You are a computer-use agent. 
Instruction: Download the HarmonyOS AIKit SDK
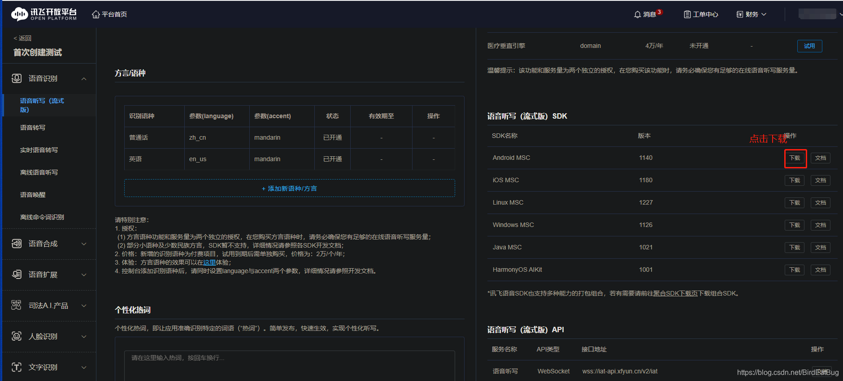tap(795, 270)
